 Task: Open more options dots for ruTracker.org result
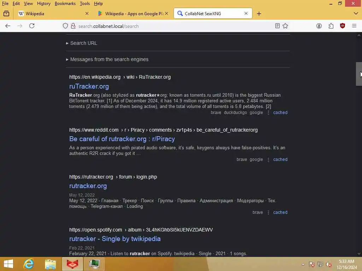268,113
